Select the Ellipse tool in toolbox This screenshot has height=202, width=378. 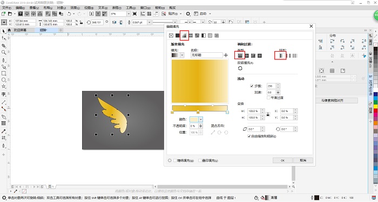click(4, 80)
